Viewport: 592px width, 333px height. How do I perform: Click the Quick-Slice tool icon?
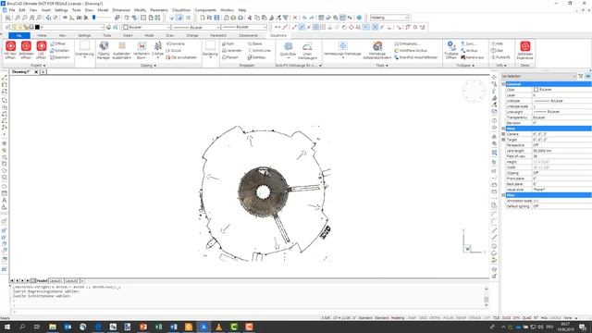288,46
